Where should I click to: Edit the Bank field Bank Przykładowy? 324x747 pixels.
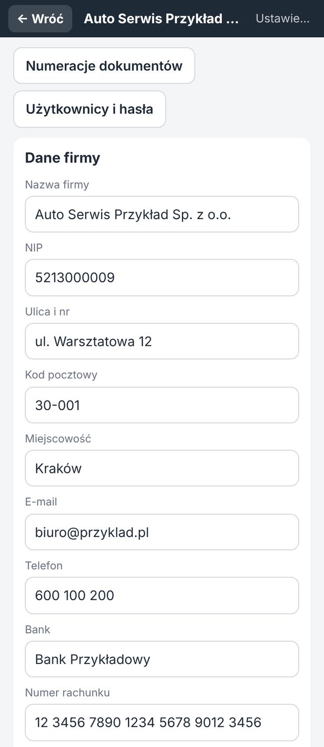coord(162,659)
